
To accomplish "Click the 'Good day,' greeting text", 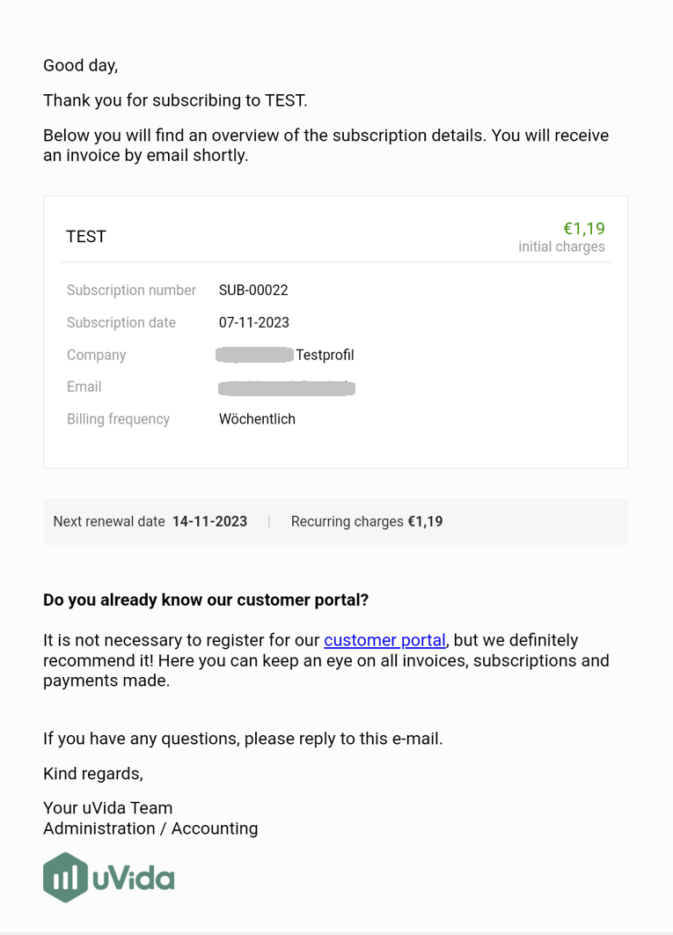I will 80,66.
